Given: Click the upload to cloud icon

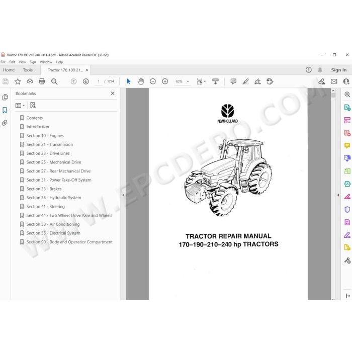Looking at the screenshot, I should [30, 81].
